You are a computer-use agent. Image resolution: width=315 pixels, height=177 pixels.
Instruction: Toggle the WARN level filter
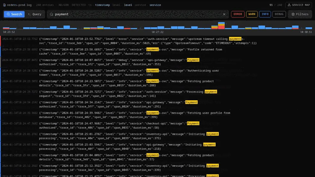pyautogui.click(x=252, y=14)
